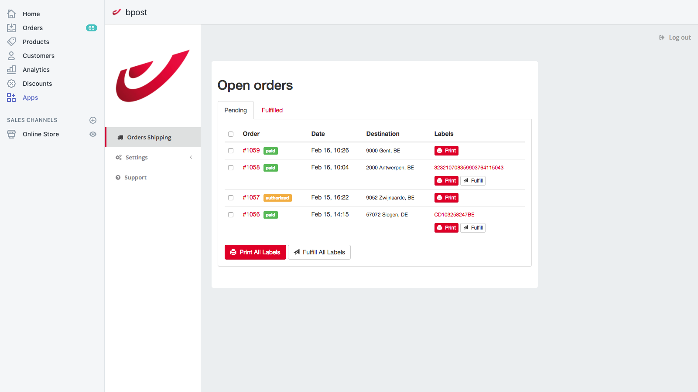Open order #1058 link
The image size is (698, 392).
251,168
